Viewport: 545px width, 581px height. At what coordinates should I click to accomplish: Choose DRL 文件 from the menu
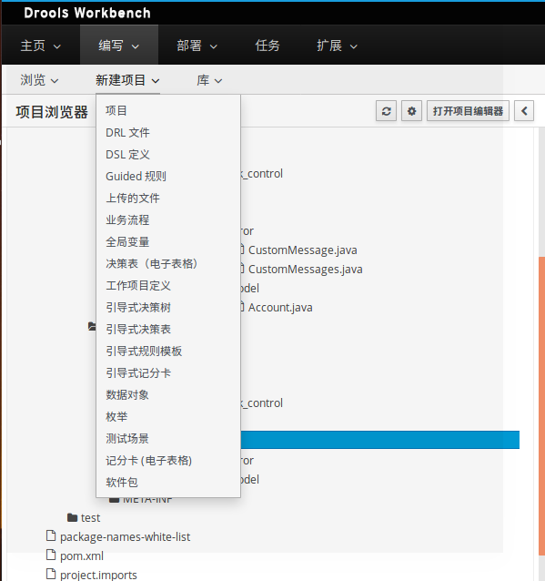(x=168, y=132)
